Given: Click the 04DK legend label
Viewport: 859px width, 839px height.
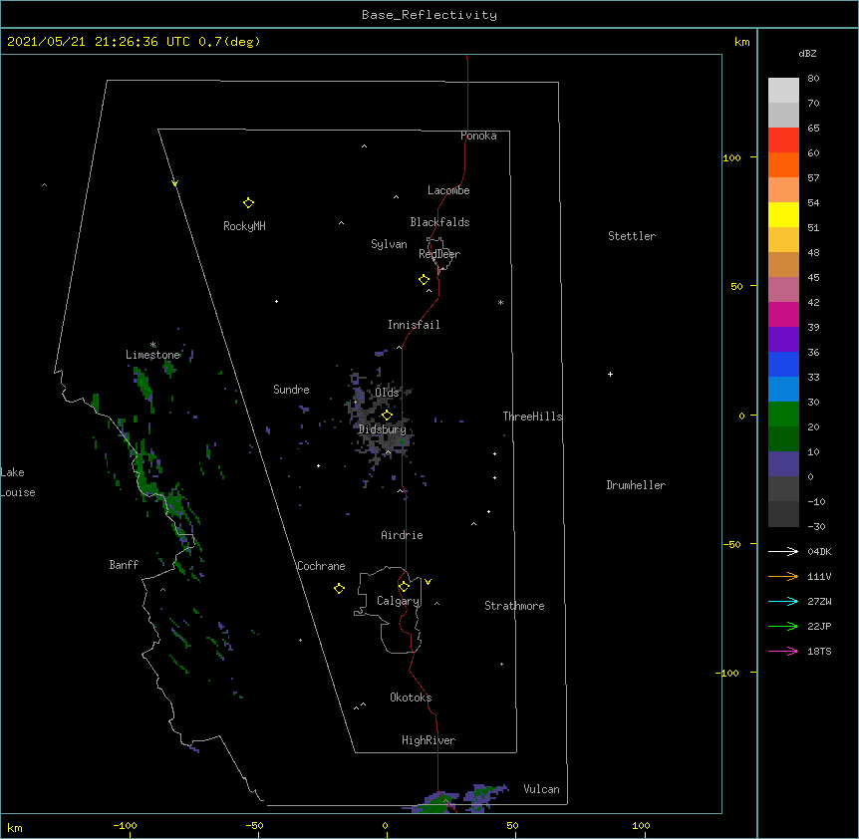Looking at the screenshot, I should (819, 551).
